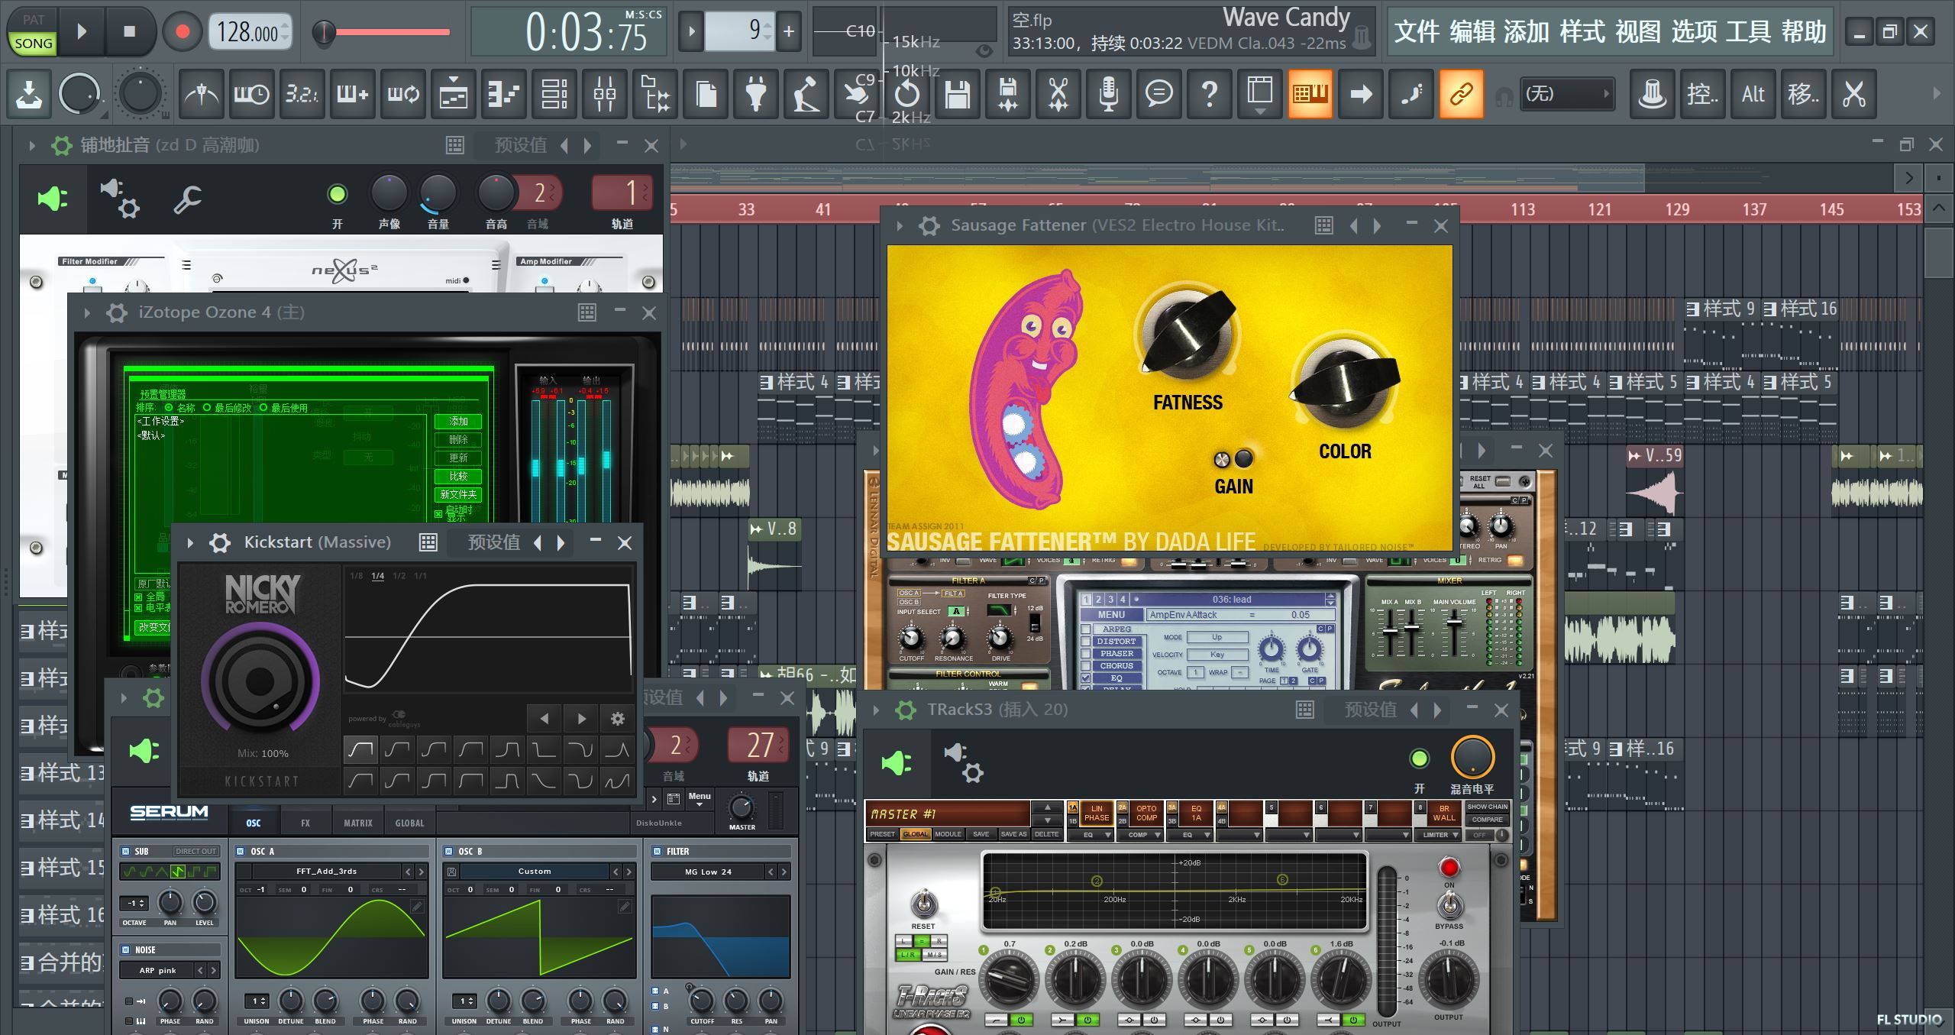
Task: Click the plus button next to pattern 9
Action: (x=789, y=31)
